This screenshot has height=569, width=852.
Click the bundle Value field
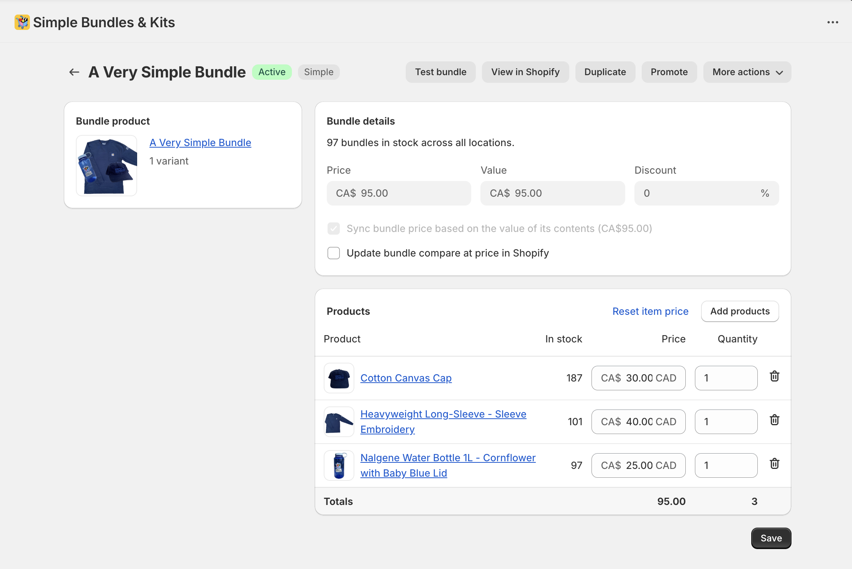[552, 193]
